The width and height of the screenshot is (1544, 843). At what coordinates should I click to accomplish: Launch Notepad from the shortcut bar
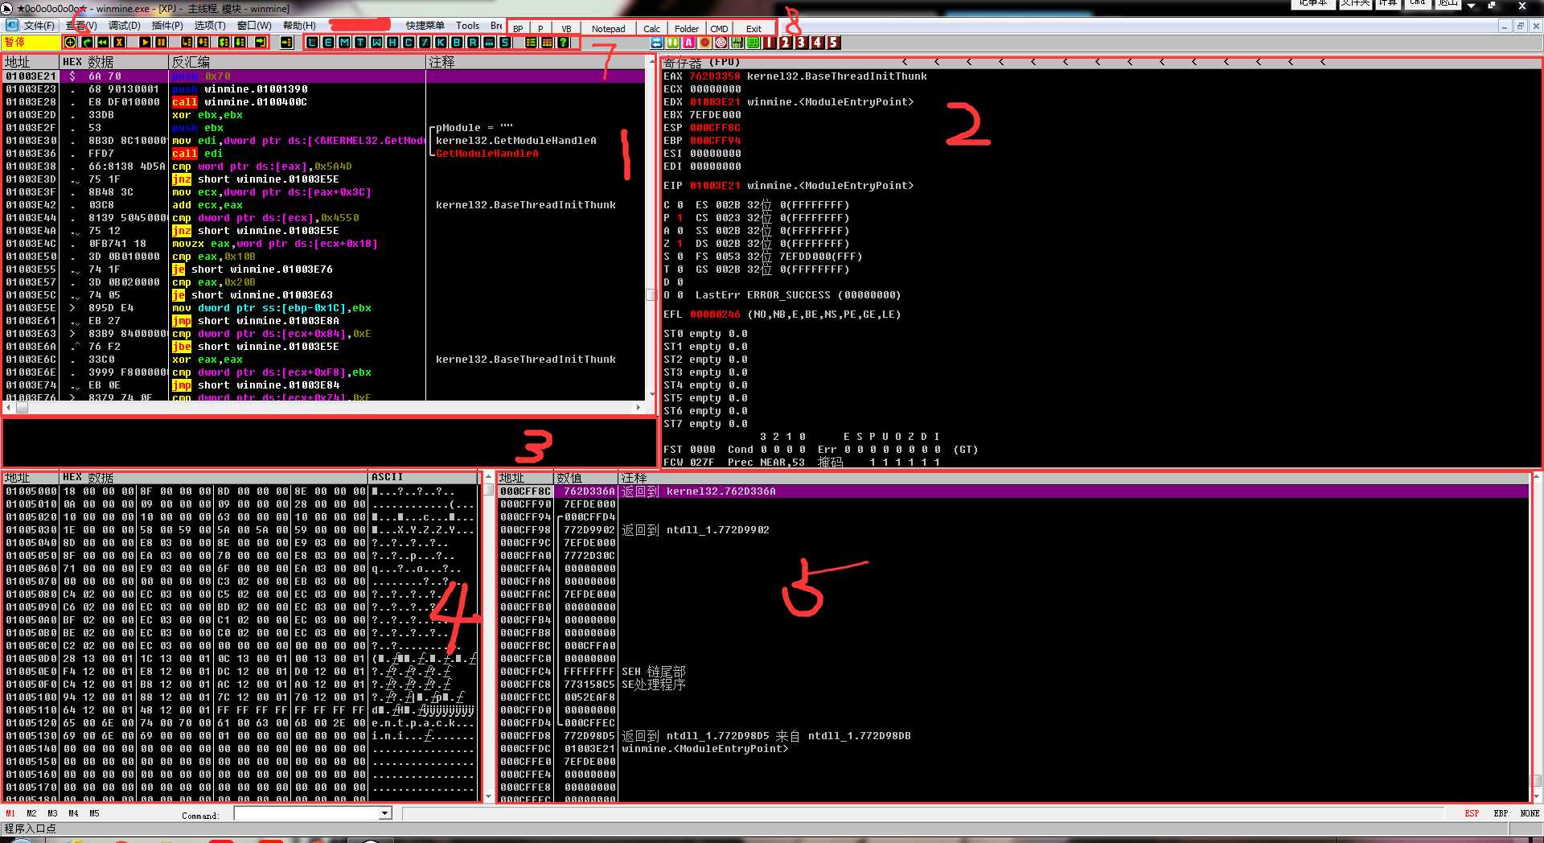(x=608, y=28)
